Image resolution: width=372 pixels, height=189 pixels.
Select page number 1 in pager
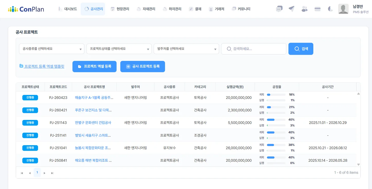pos(37,172)
